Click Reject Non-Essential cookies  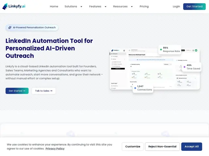[162, 147]
